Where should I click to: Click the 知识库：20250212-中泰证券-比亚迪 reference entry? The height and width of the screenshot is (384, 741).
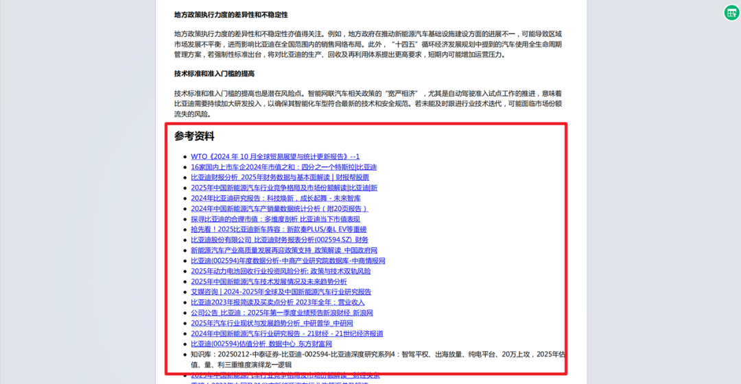pyautogui.click(x=377, y=359)
